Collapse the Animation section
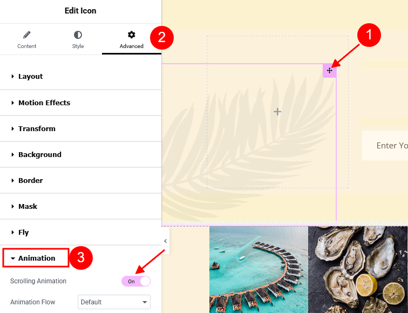Image resolution: width=408 pixels, height=313 pixels. coord(36,258)
